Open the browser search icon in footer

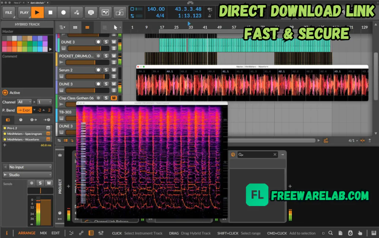331,233
